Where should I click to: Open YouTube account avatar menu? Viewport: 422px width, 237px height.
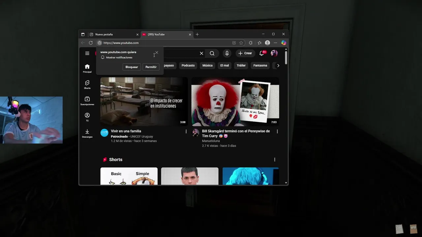[x=274, y=53]
